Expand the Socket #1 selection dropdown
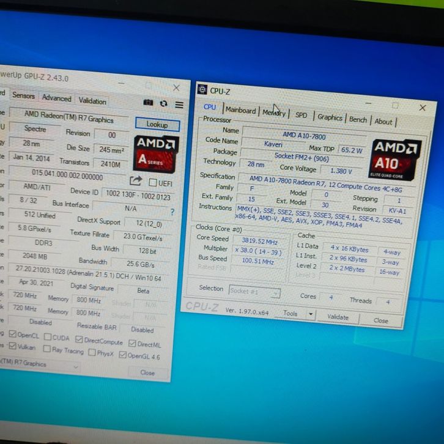The width and height of the screenshot is (444, 444). (x=275, y=294)
